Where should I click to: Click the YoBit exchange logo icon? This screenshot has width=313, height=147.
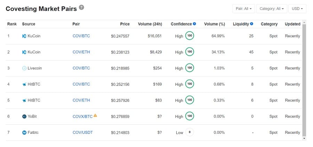coord(24,116)
